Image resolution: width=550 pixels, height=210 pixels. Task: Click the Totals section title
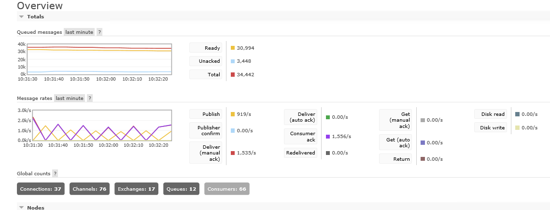(35, 16)
